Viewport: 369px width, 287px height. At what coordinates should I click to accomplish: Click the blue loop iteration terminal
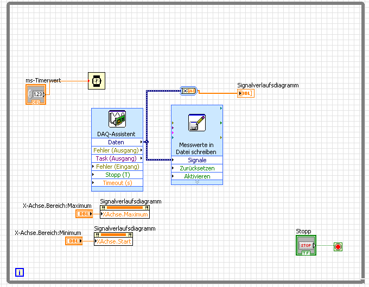pos(20,272)
